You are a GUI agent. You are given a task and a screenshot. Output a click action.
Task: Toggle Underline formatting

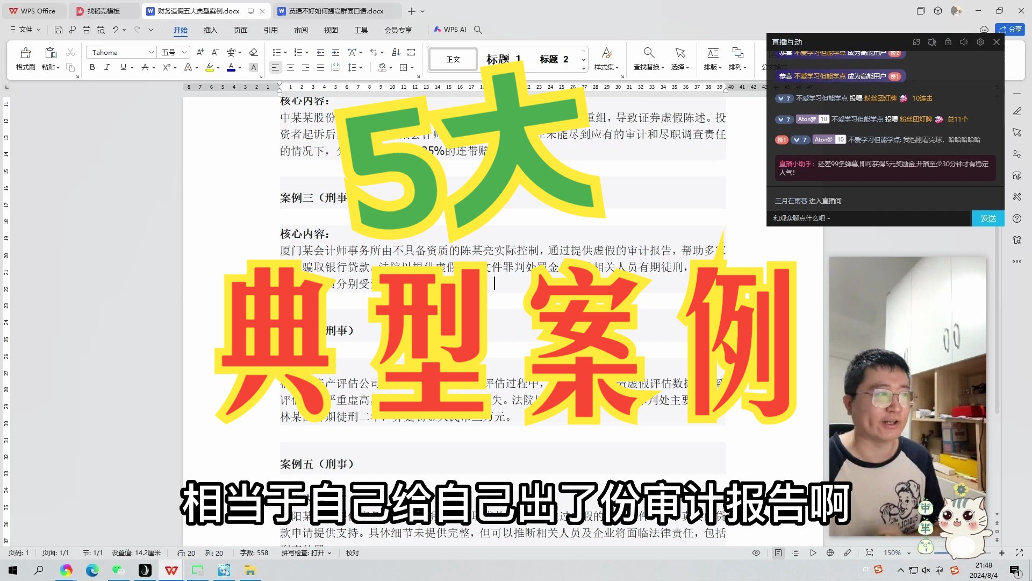tap(124, 67)
